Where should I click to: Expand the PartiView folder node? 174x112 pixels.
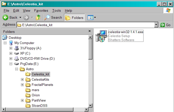(x=22, y=100)
